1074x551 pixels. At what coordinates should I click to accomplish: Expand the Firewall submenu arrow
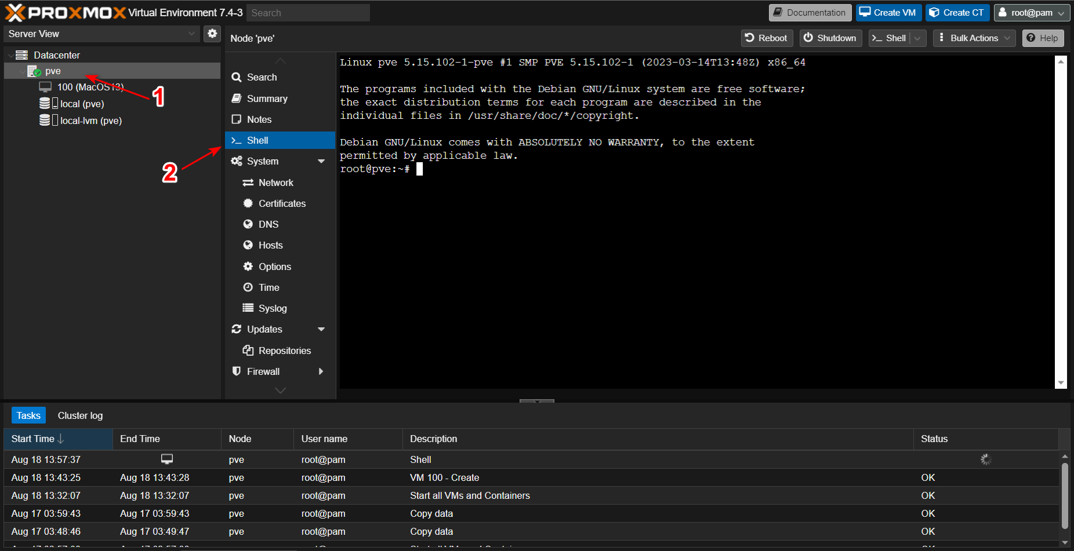point(321,371)
